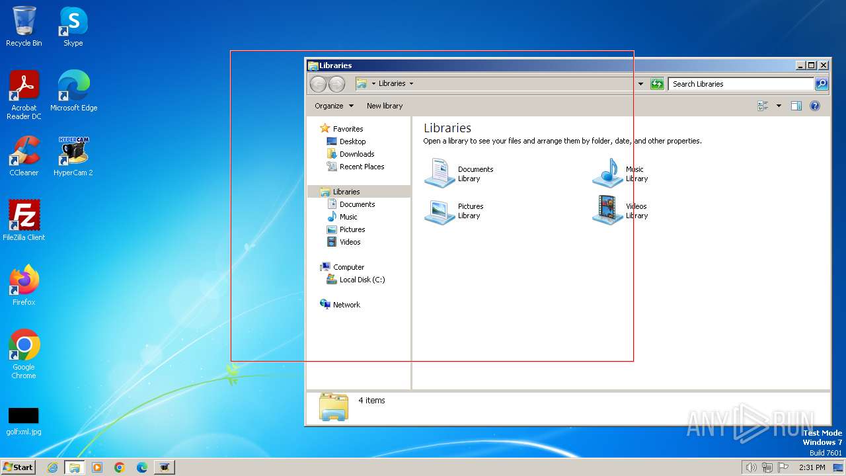Viewport: 846px width, 476px height.
Task: Go forward using the Forward arrow button
Action: [x=336, y=84]
